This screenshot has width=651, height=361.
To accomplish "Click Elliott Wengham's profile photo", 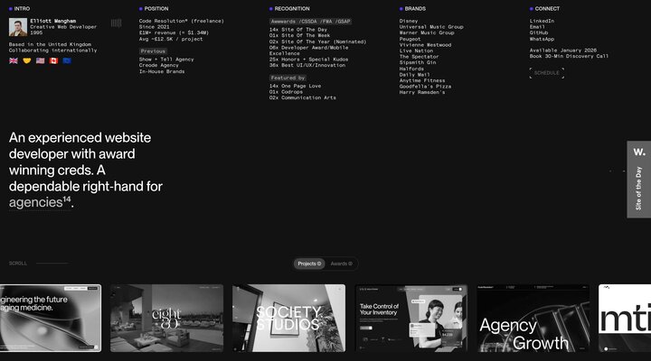I will point(17,27).
